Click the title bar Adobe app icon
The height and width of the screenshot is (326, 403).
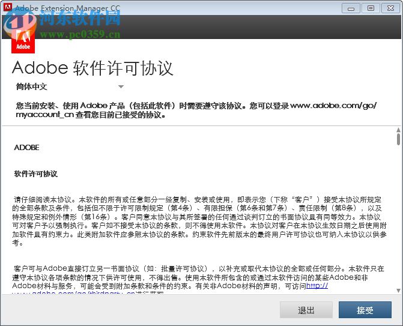click(7, 7)
